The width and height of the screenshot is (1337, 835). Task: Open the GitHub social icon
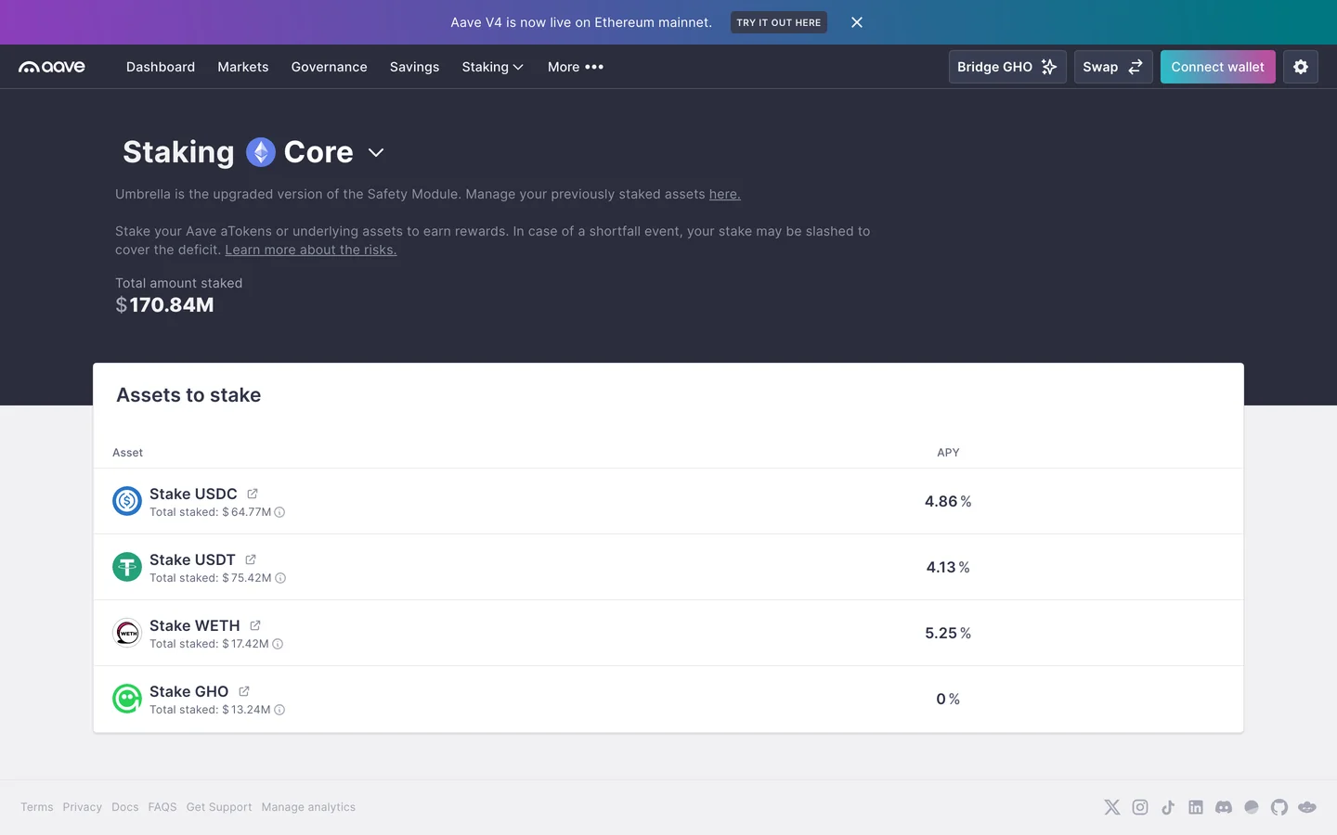(1279, 807)
